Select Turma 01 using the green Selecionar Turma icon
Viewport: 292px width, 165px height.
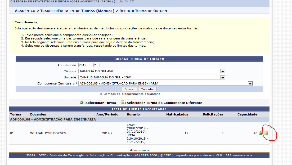pyautogui.click(x=260, y=133)
